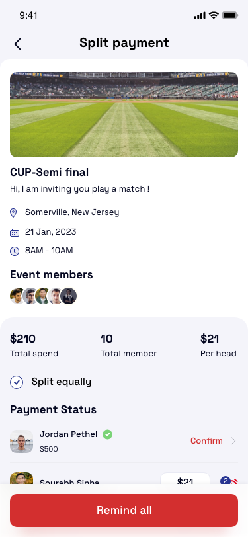Tap the back arrow icon
This screenshot has width=248, height=537.
(x=17, y=44)
